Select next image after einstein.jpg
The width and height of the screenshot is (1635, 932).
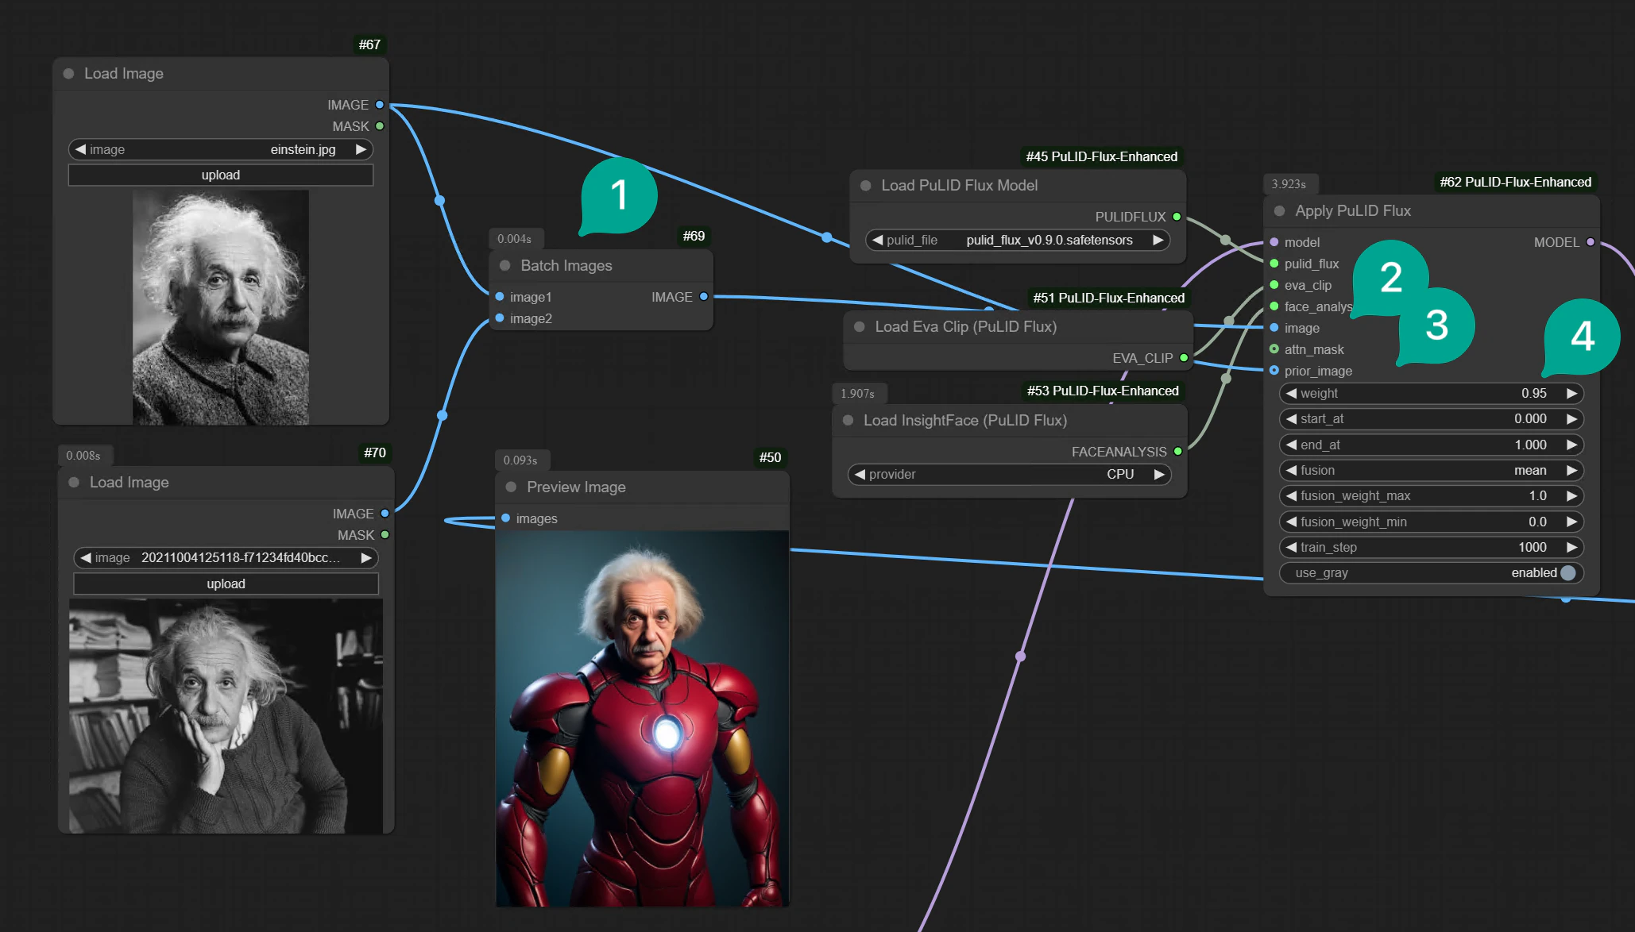361,149
